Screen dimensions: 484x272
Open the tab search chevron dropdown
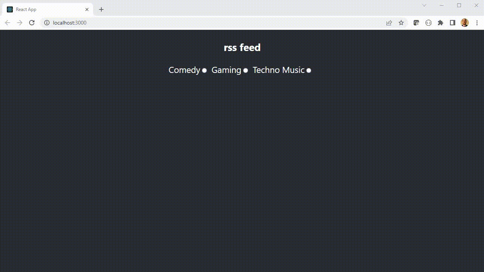tap(424, 5)
